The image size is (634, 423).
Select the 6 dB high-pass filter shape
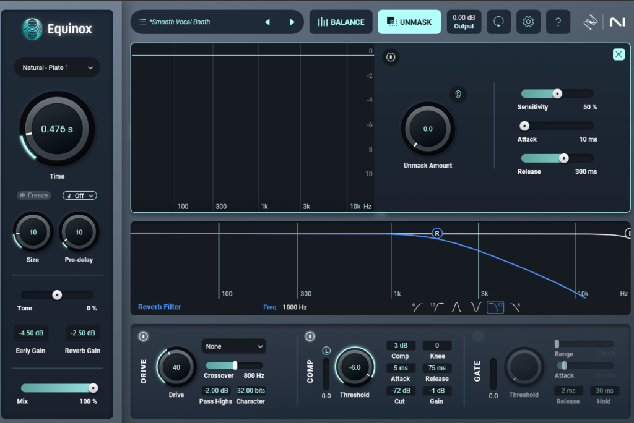click(x=418, y=307)
